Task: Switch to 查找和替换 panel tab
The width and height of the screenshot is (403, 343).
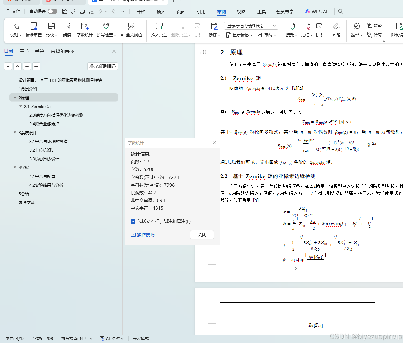Action: click(x=62, y=51)
